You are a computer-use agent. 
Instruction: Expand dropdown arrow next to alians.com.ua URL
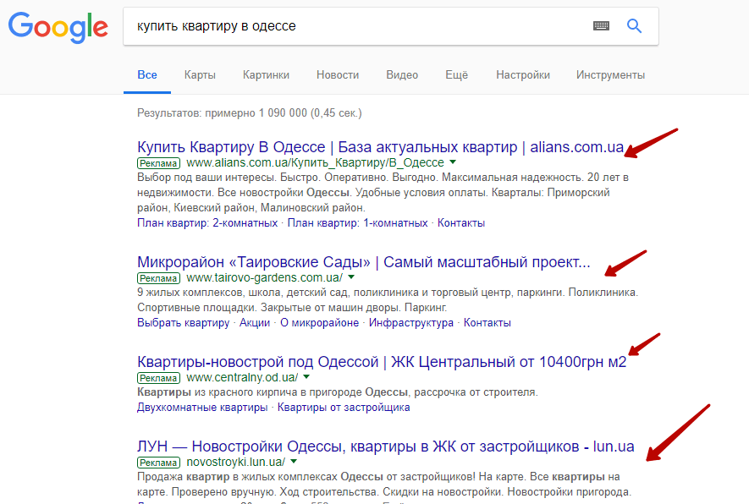(x=453, y=162)
